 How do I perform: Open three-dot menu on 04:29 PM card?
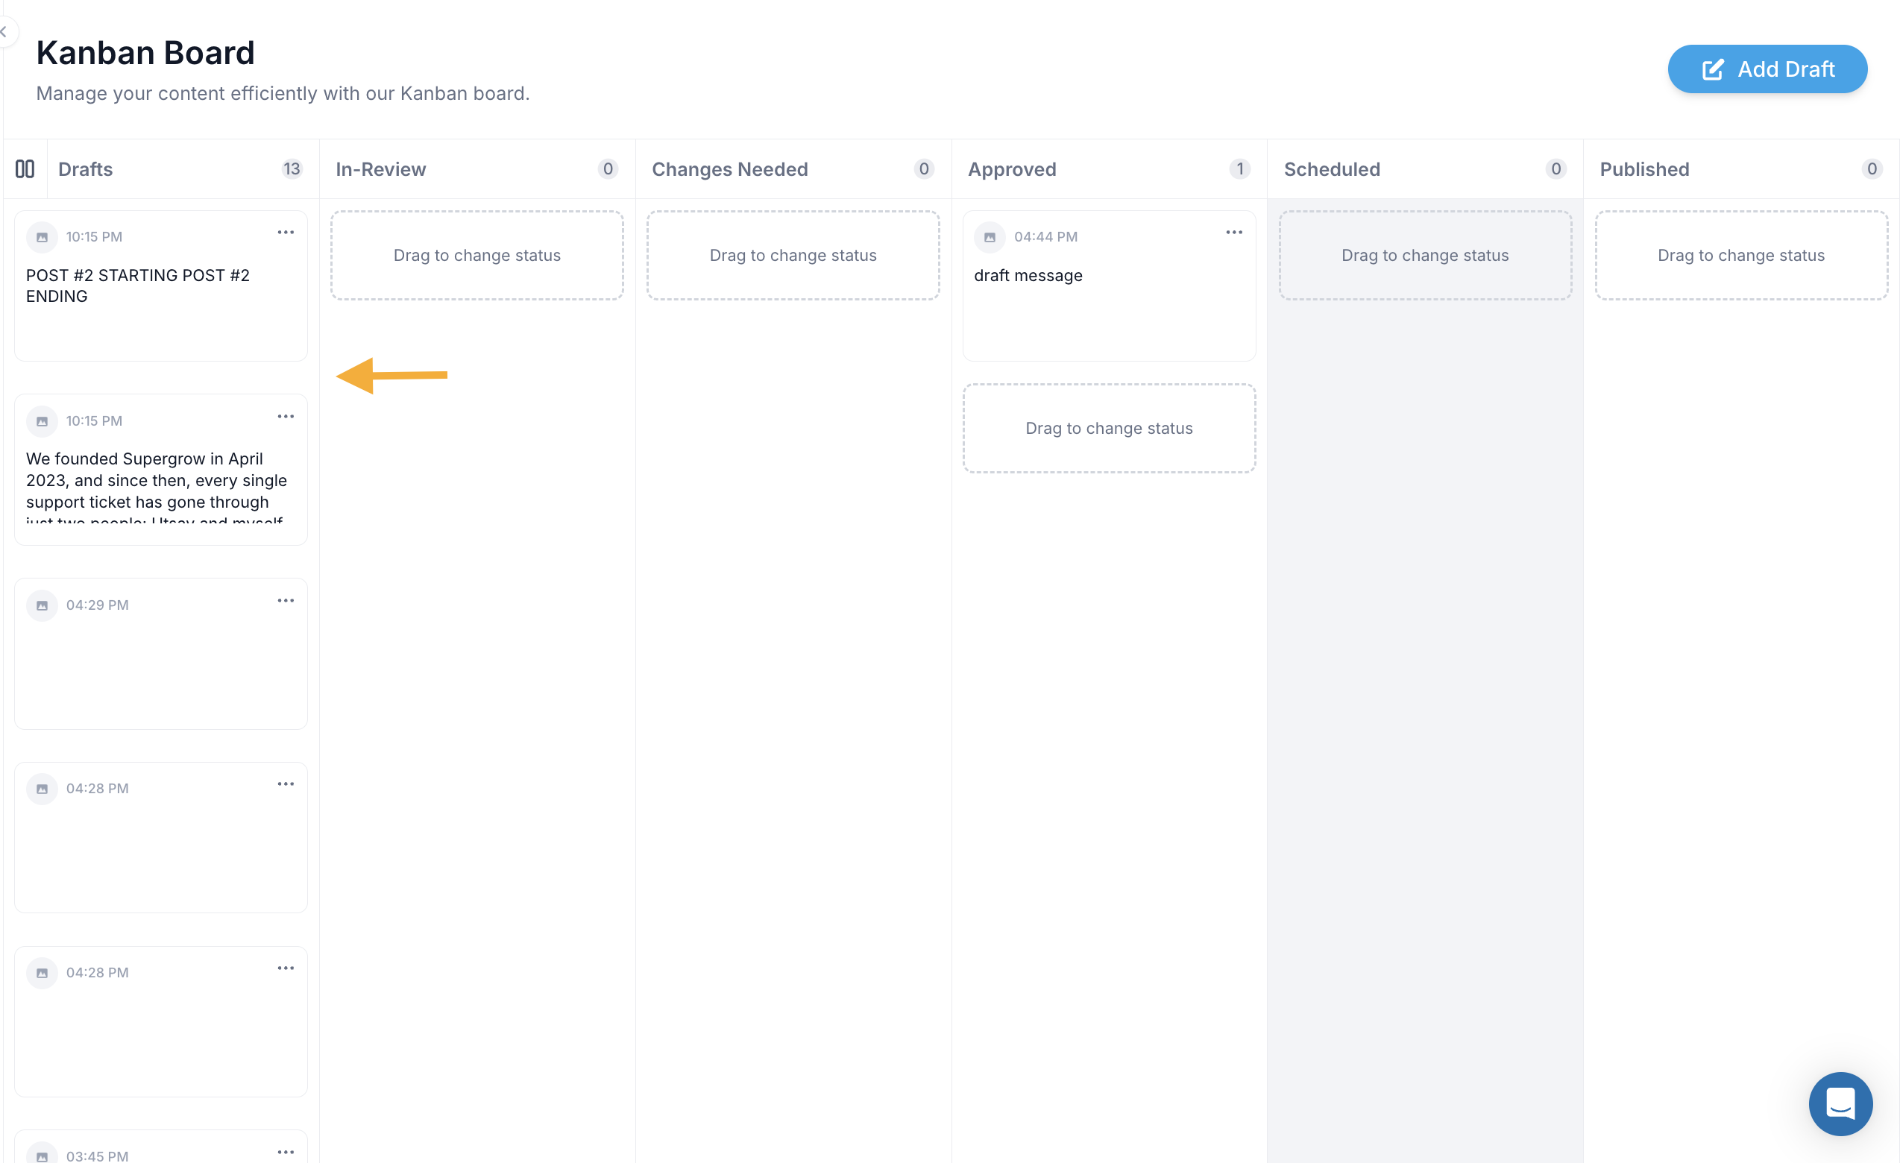coord(286,601)
